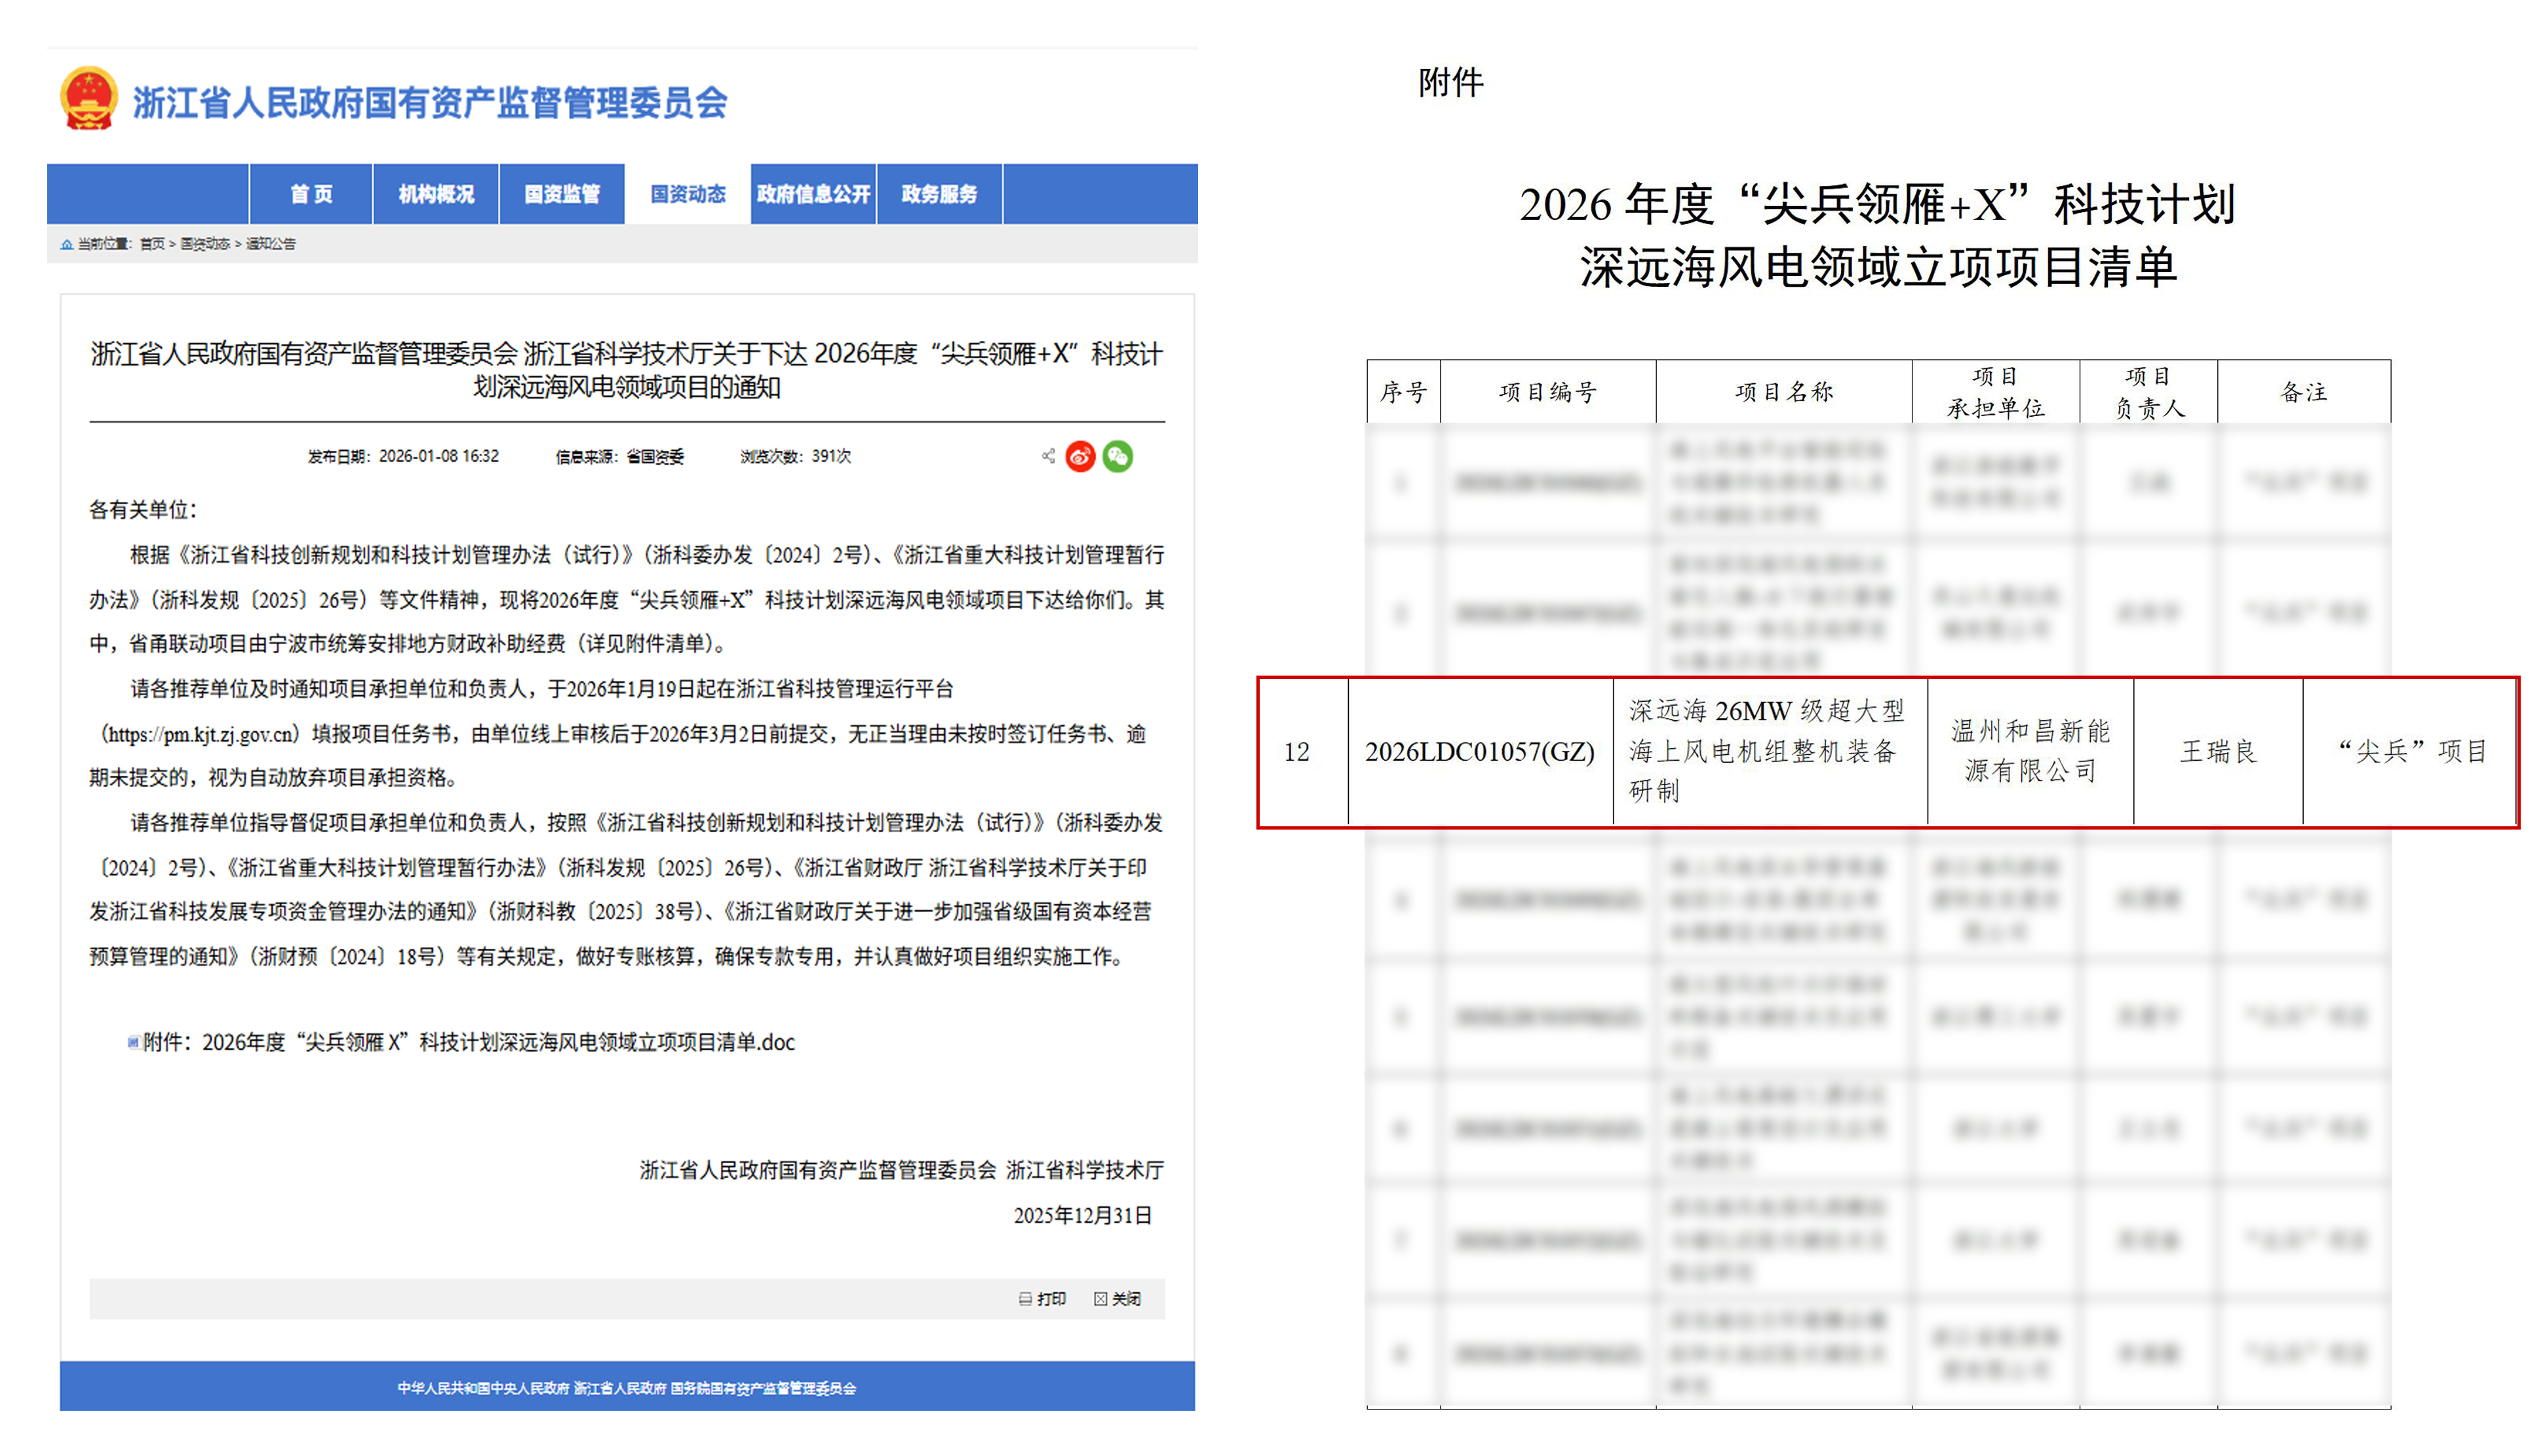Open the 政府信息公开 menu item
Screen dimensions: 2543x1456
point(813,194)
